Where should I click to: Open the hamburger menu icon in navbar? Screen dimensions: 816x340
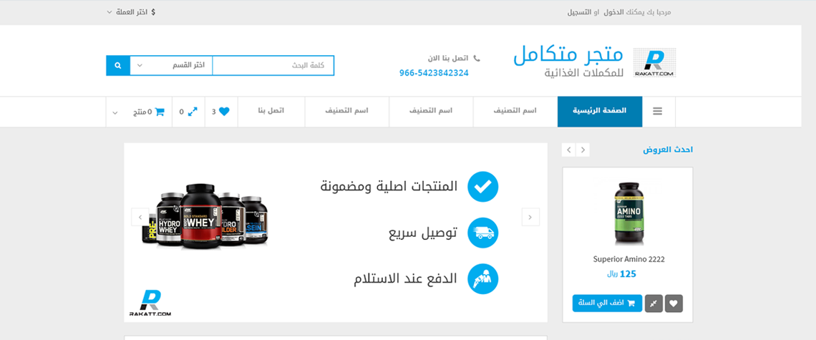pos(657,112)
